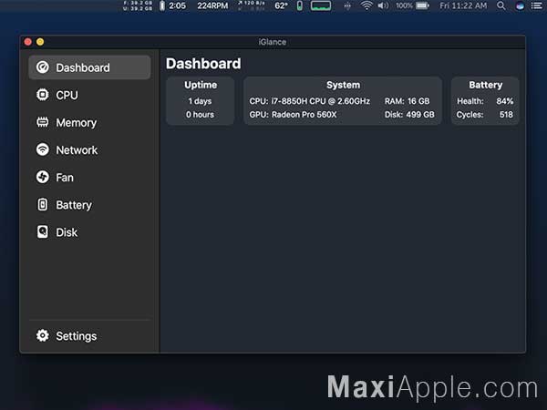This screenshot has width=547, height=410.
Task: Click the Dashboard gauge icon
Action: tap(43, 67)
